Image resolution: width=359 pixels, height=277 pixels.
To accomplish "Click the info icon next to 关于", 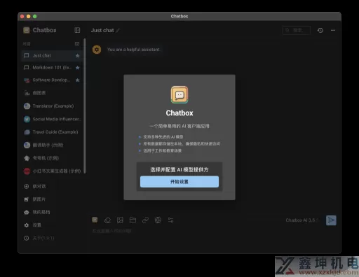I will click(x=27, y=238).
